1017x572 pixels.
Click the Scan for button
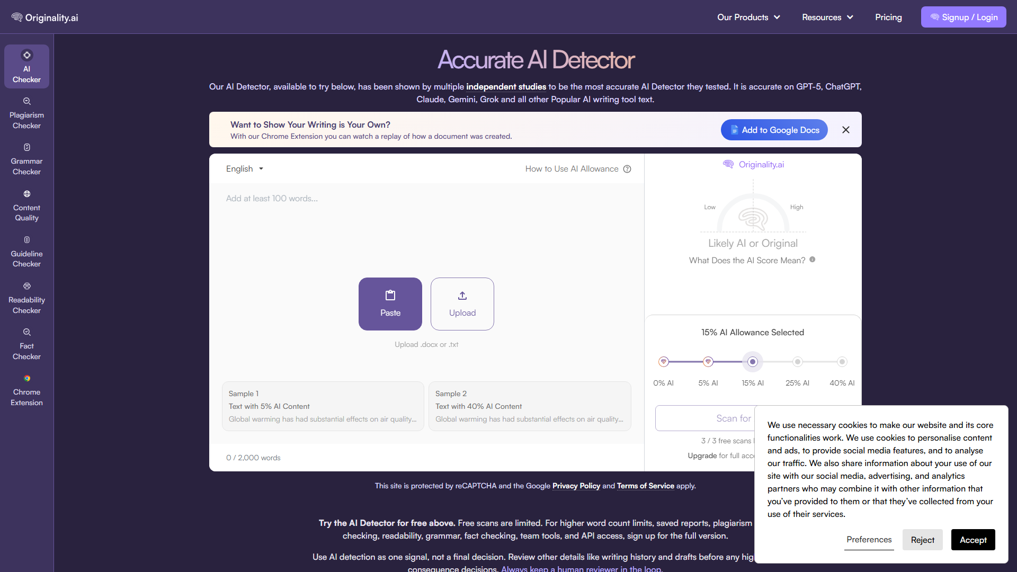(705, 418)
